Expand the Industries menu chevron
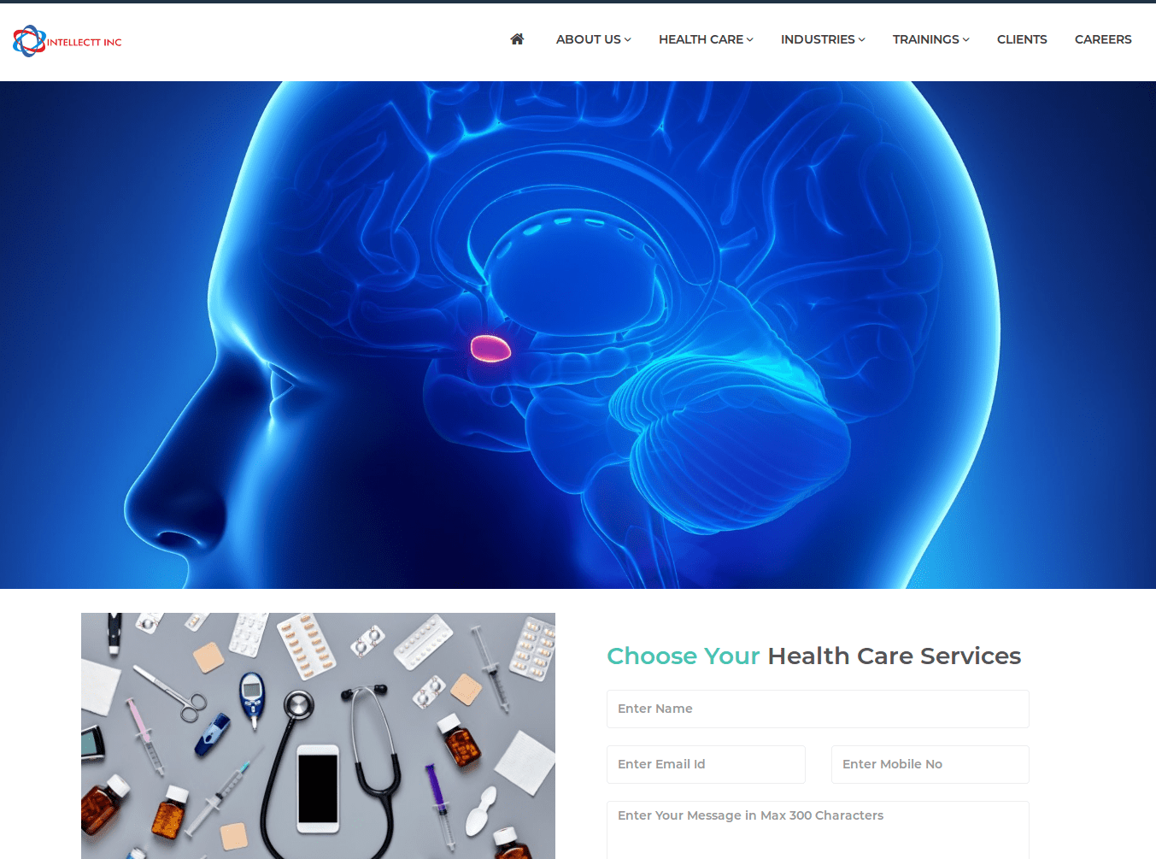This screenshot has width=1156, height=859. click(x=862, y=40)
